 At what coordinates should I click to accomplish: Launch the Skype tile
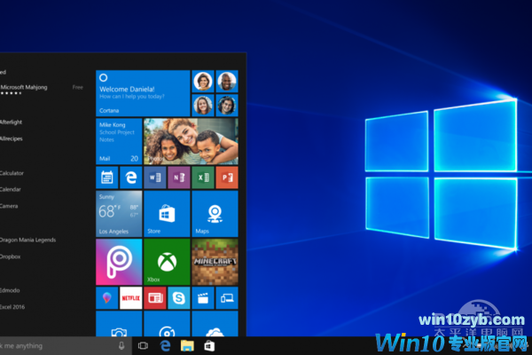[179, 298]
